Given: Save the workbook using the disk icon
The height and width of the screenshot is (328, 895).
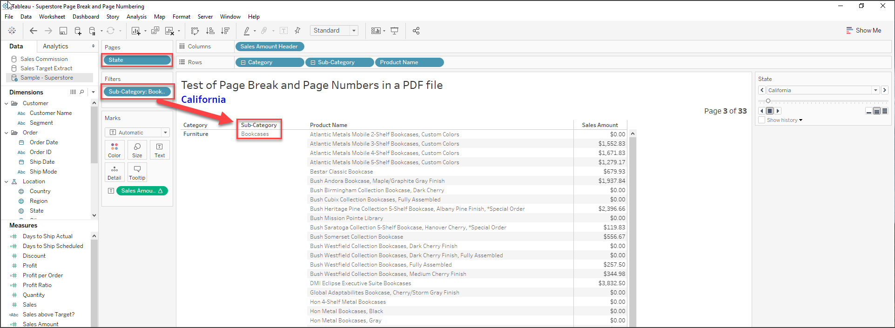Looking at the screenshot, I should pos(63,31).
